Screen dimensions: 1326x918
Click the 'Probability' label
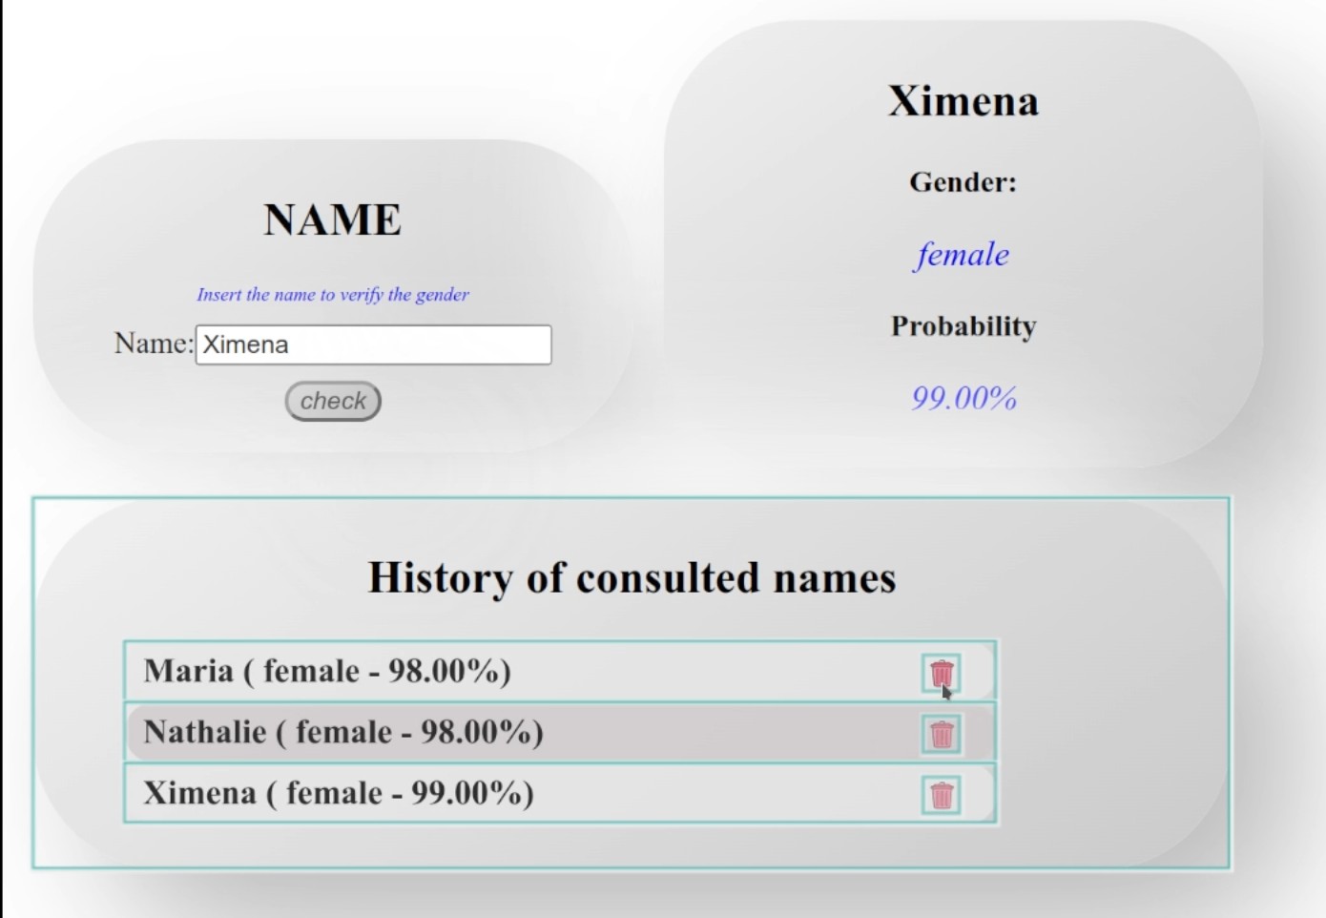pyautogui.click(x=963, y=326)
